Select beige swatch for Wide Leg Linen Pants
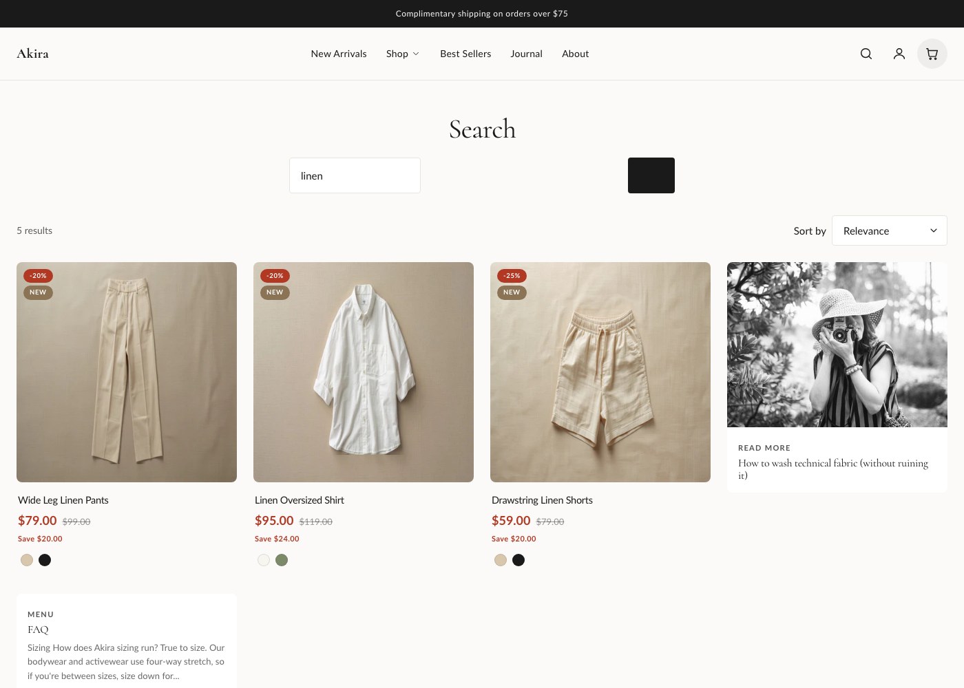Image resolution: width=964 pixels, height=688 pixels. coord(27,560)
